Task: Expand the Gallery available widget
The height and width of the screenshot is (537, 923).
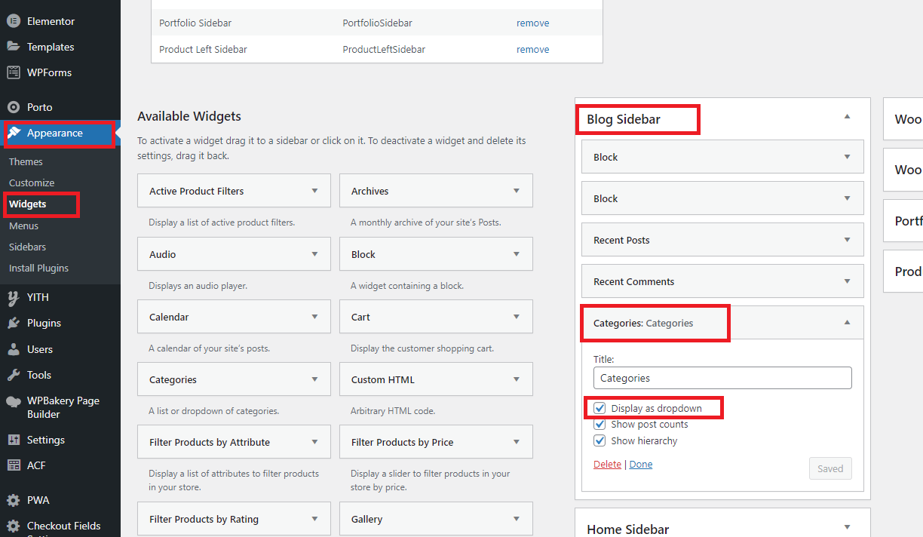Action: tap(517, 519)
